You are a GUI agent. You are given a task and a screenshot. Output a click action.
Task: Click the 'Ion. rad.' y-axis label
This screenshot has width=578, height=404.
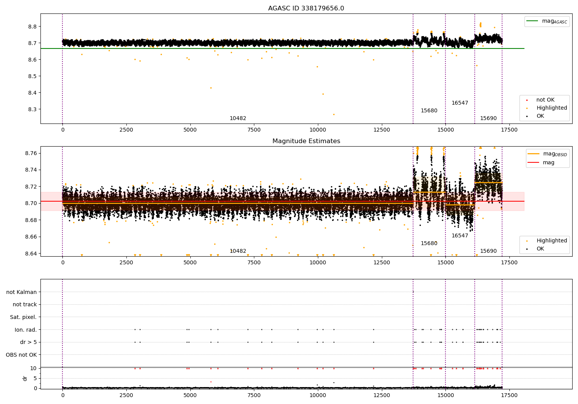tap(26, 330)
